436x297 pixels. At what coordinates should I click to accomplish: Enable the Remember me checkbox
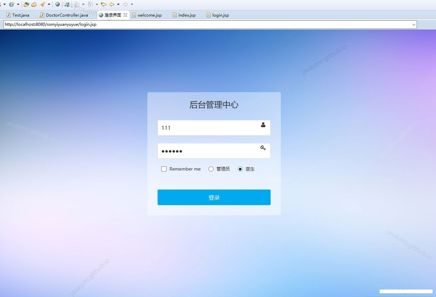click(164, 169)
